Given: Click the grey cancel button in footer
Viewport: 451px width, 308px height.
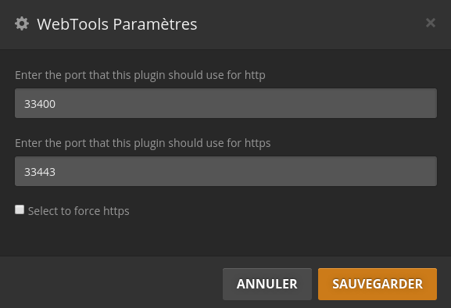Looking at the screenshot, I should tap(267, 284).
